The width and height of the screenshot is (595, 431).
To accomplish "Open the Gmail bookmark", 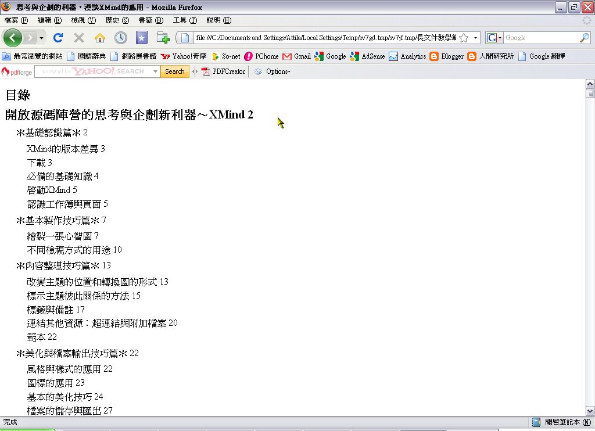I will [x=297, y=56].
